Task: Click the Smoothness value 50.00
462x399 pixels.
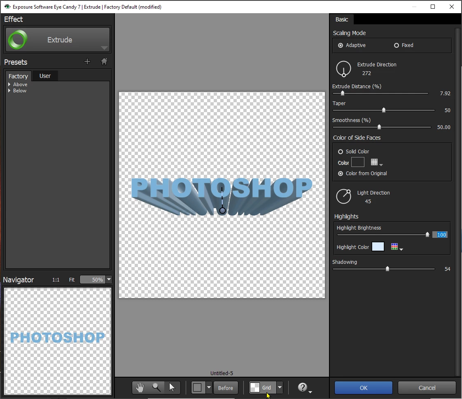Action: pyautogui.click(x=444, y=127)
